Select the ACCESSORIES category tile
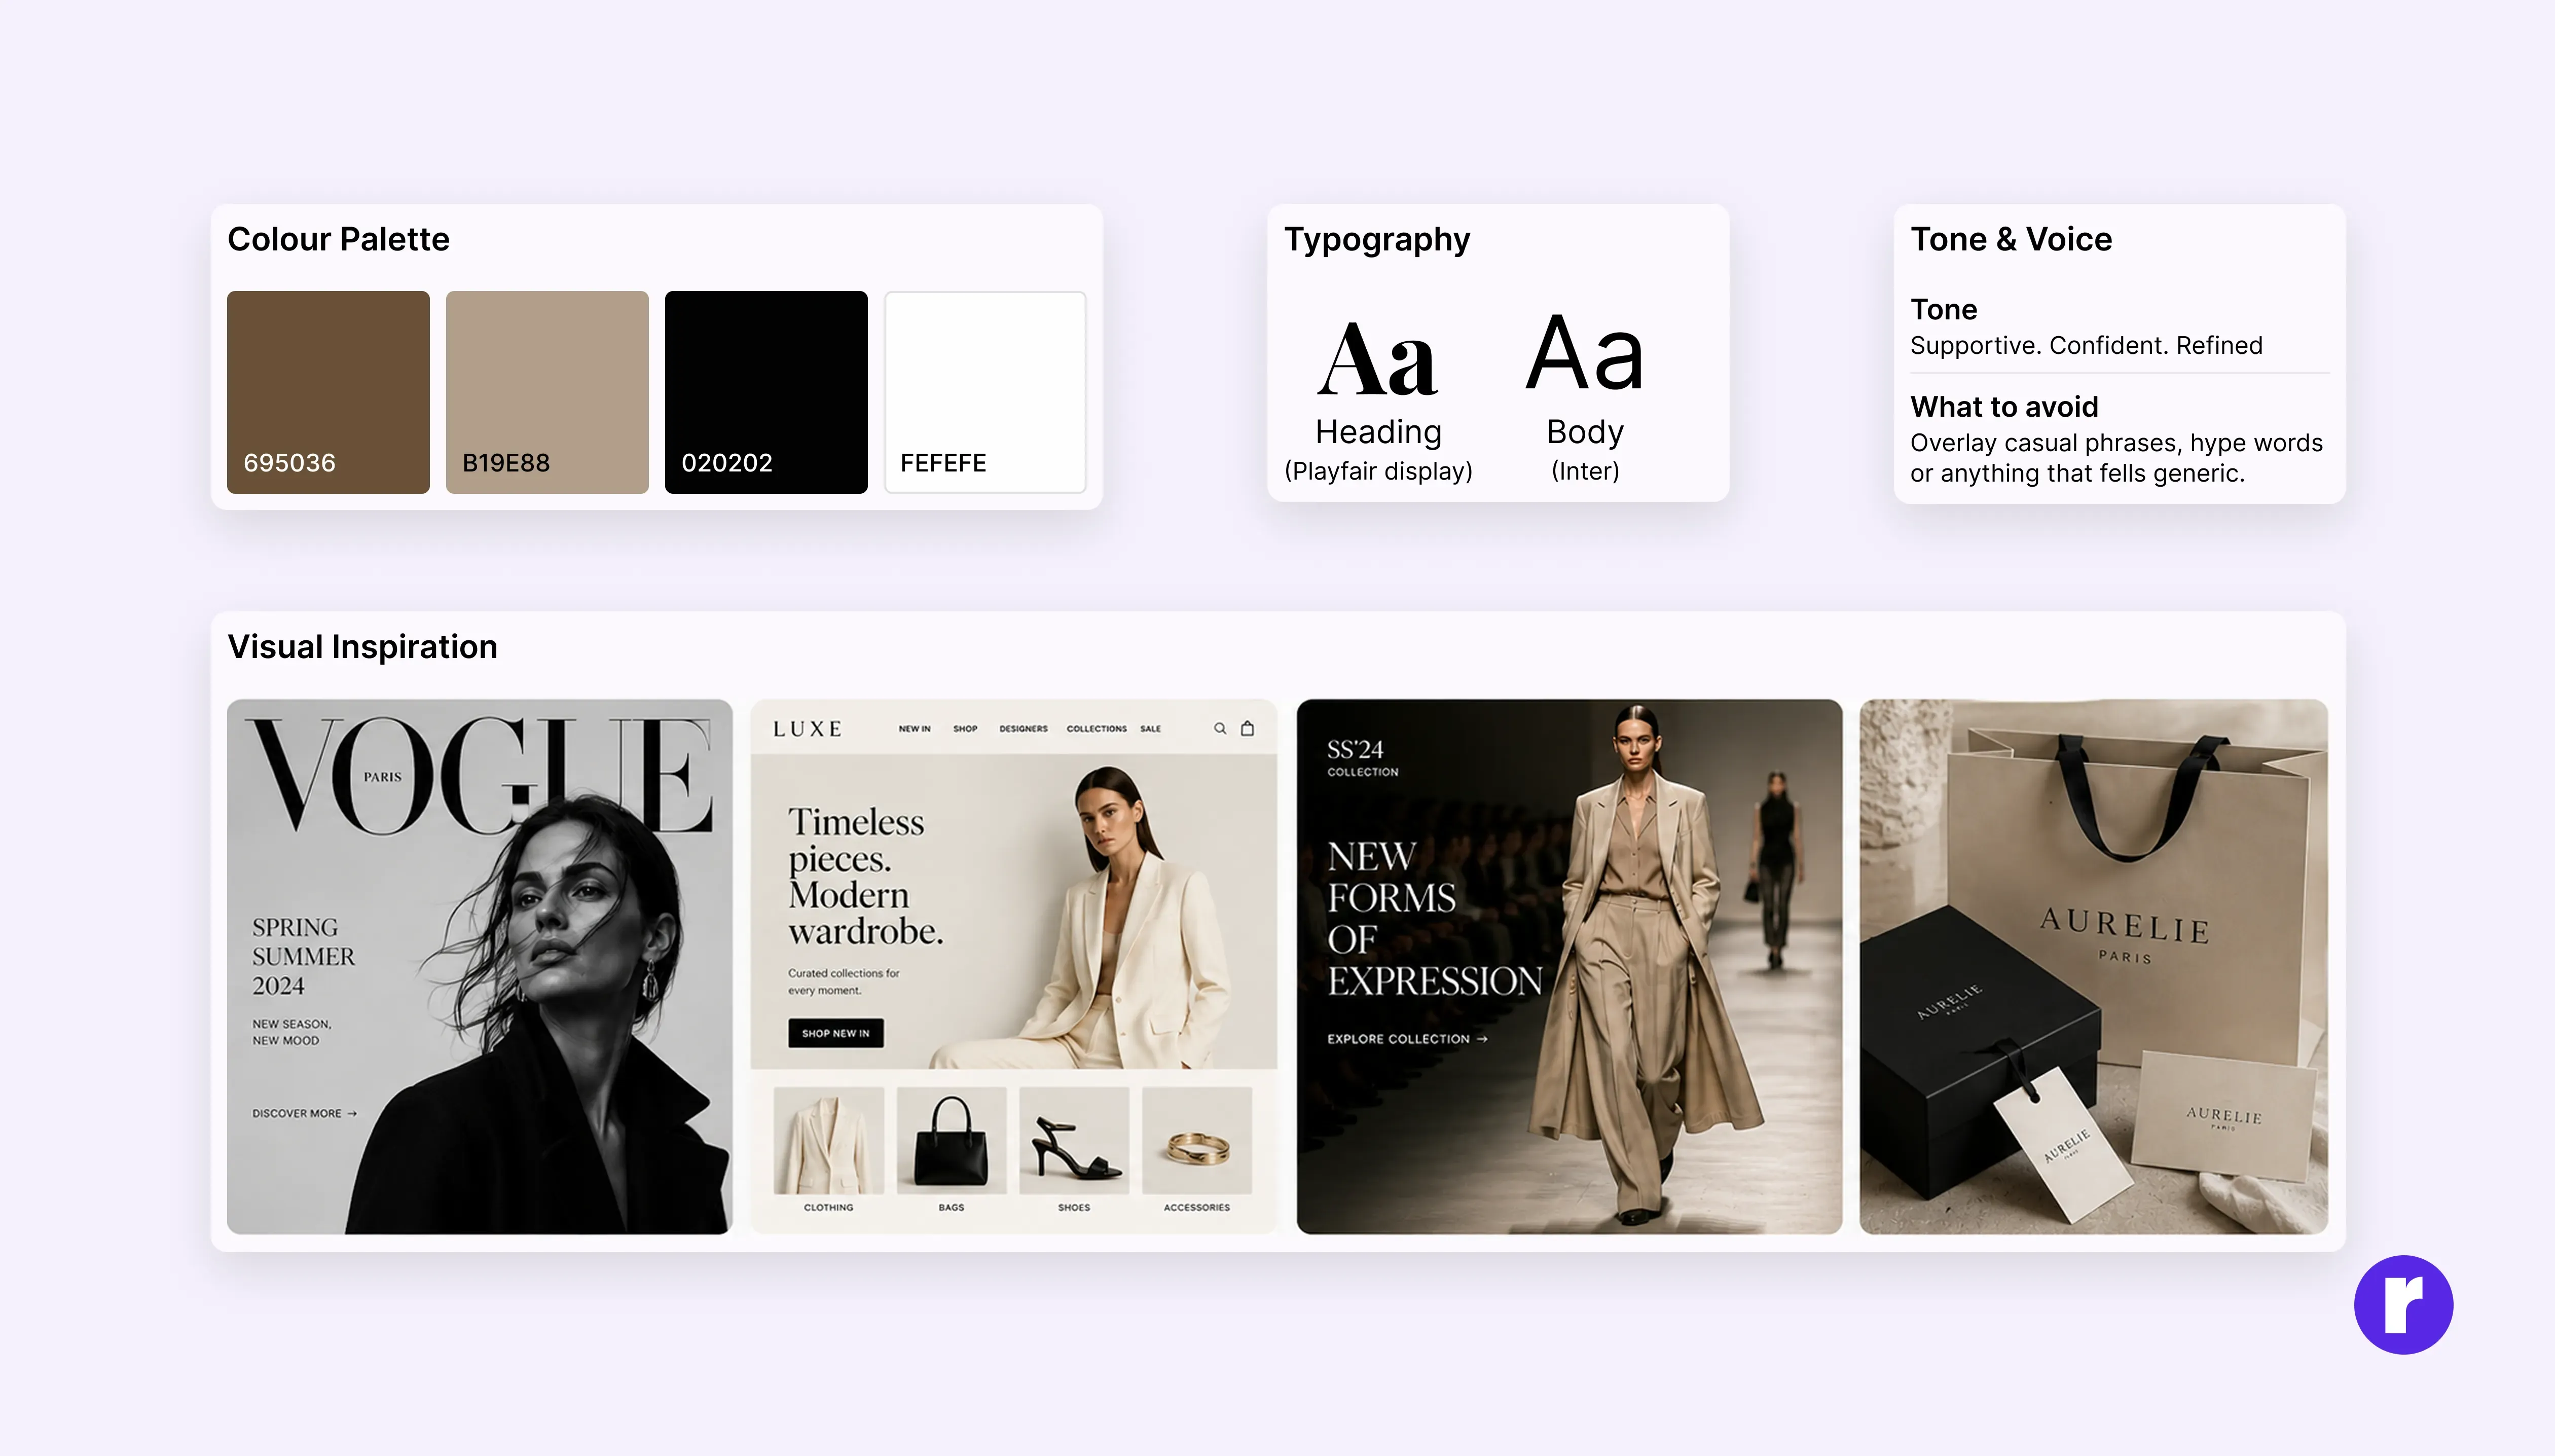The width and height of the screenshot is (2555, 1456). coord(1197,1150)
